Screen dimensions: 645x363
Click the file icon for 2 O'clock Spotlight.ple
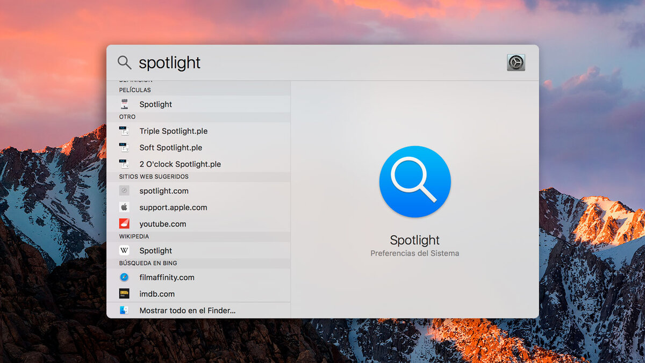tap(124, 164)
